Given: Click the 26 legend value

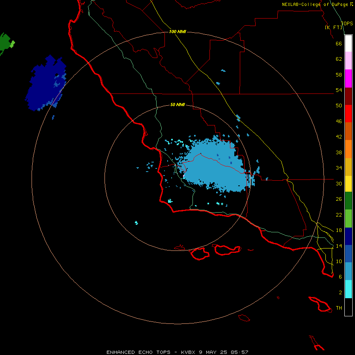Looking at the screenshot, I should 339,199.
